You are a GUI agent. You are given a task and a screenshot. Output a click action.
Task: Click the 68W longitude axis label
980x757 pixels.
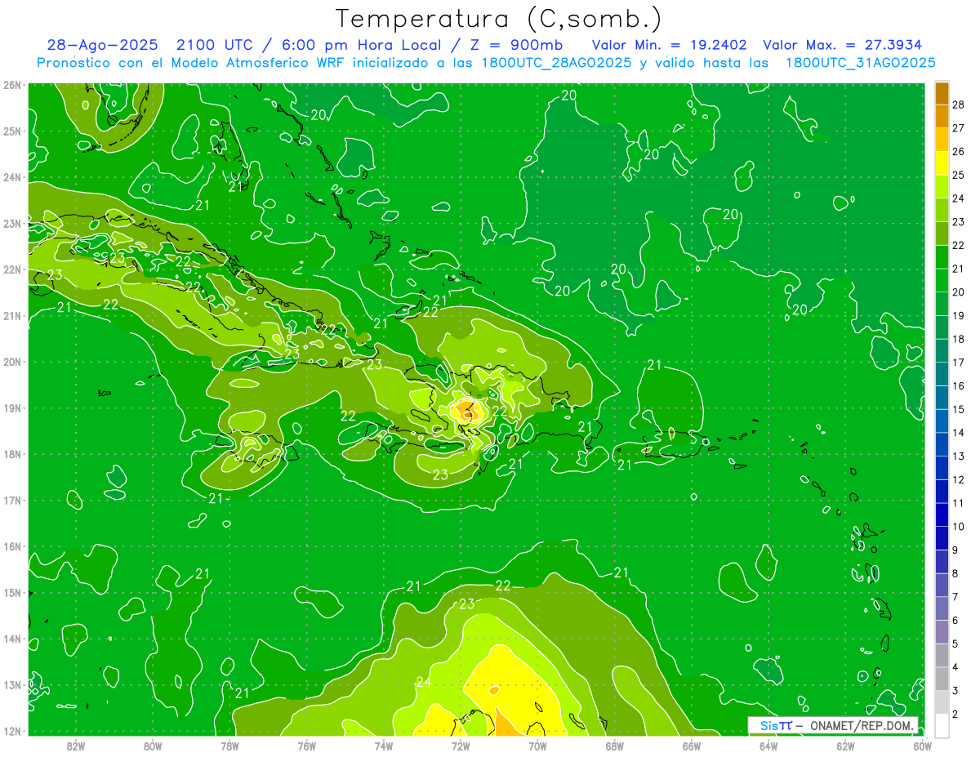(x=615, y=746)
